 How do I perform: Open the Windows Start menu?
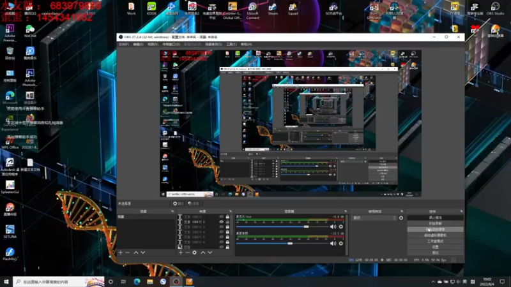point(6,281)
